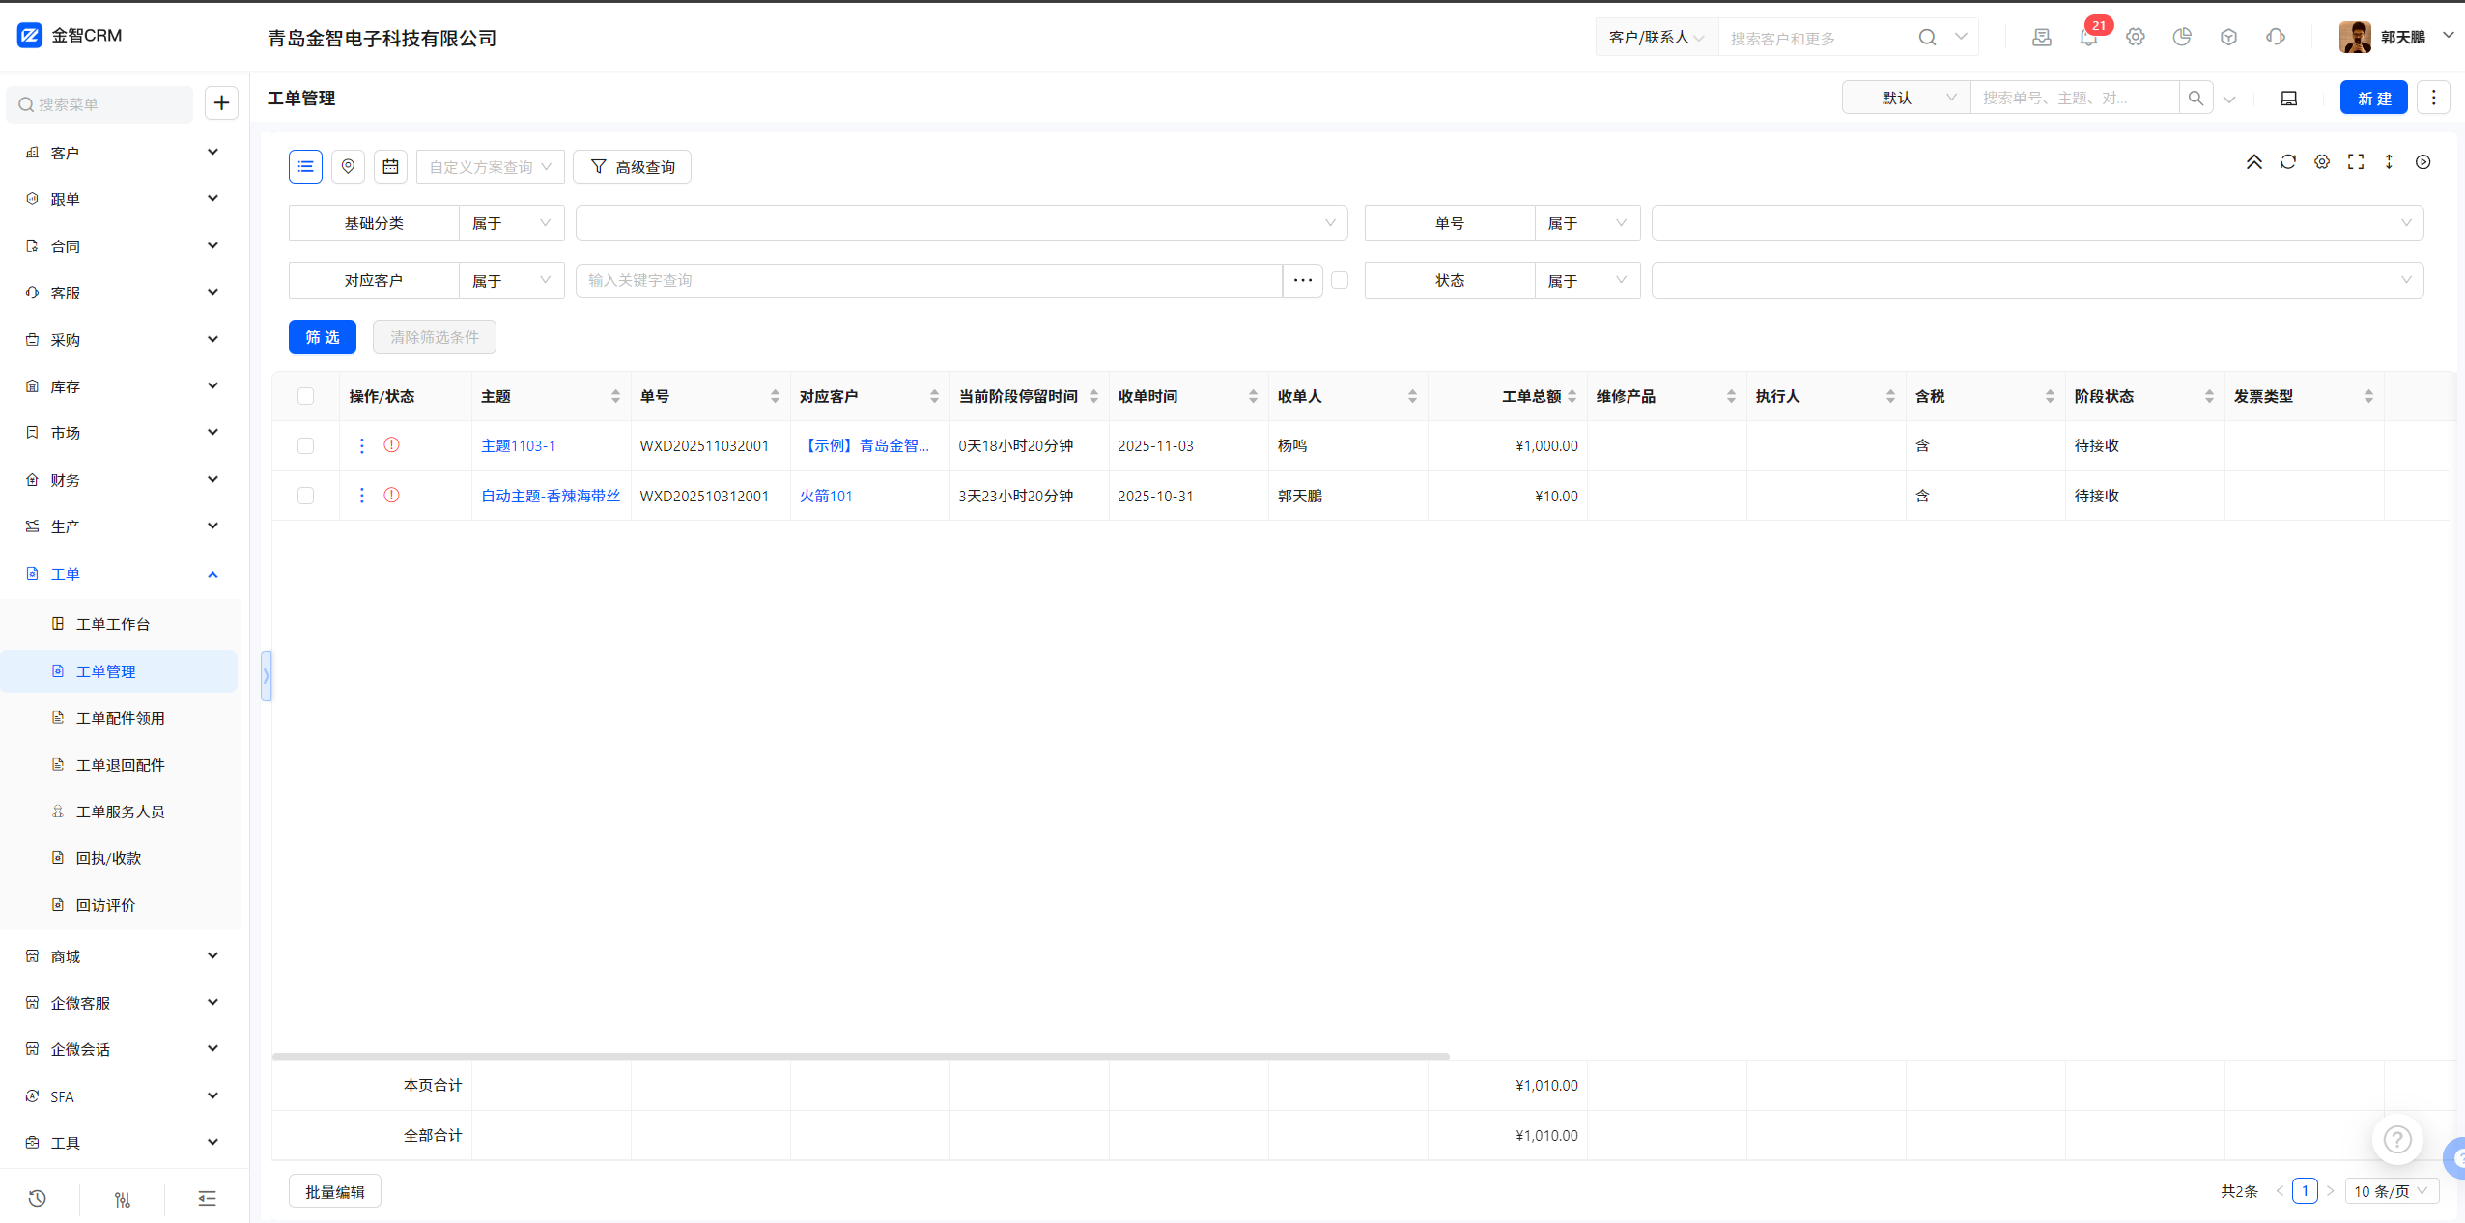Click the fullscreen expand icon
Image resolution: width=2465 pixels, height=1223 pixels.
point(2356,162)
